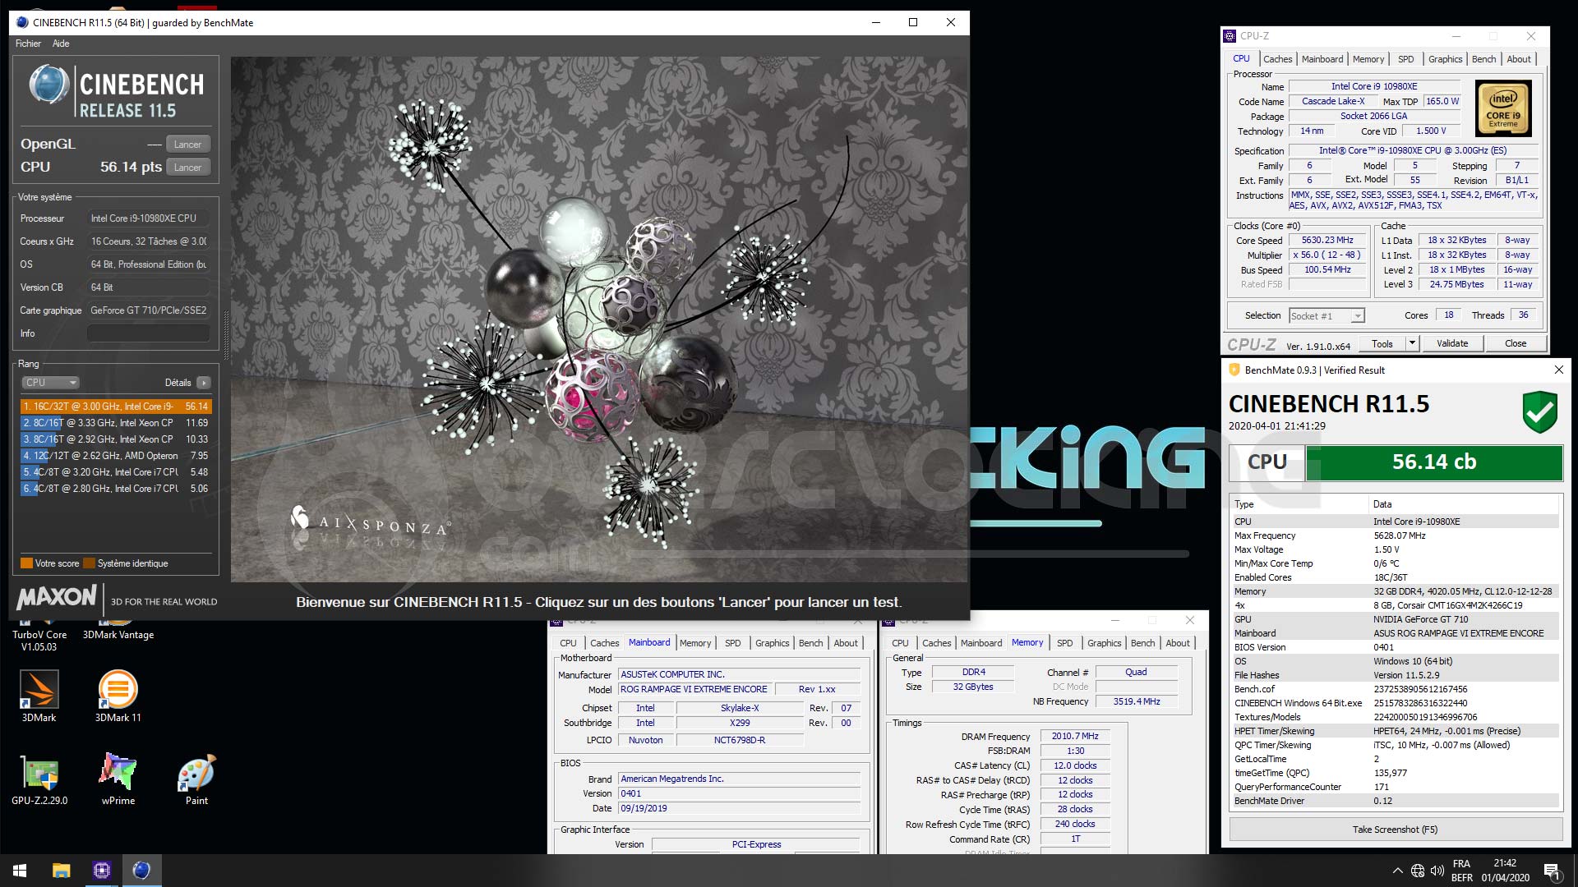Open wPrime desktop icon

click(x=118, y=779)
